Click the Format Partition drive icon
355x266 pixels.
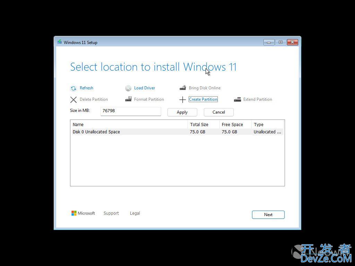[x=128, y=99]
